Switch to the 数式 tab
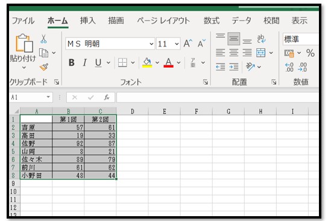334x221 pixels. click(x=211, y=21)
